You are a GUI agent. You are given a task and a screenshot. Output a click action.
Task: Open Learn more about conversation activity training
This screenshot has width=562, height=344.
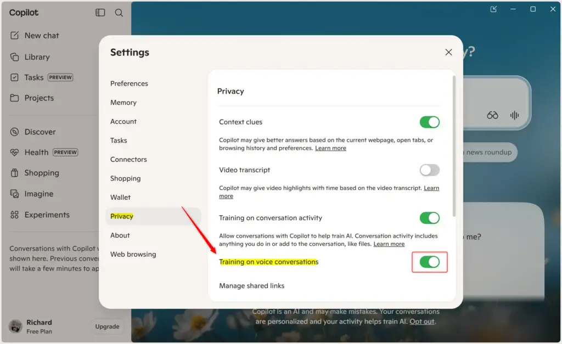click(389, 244)
